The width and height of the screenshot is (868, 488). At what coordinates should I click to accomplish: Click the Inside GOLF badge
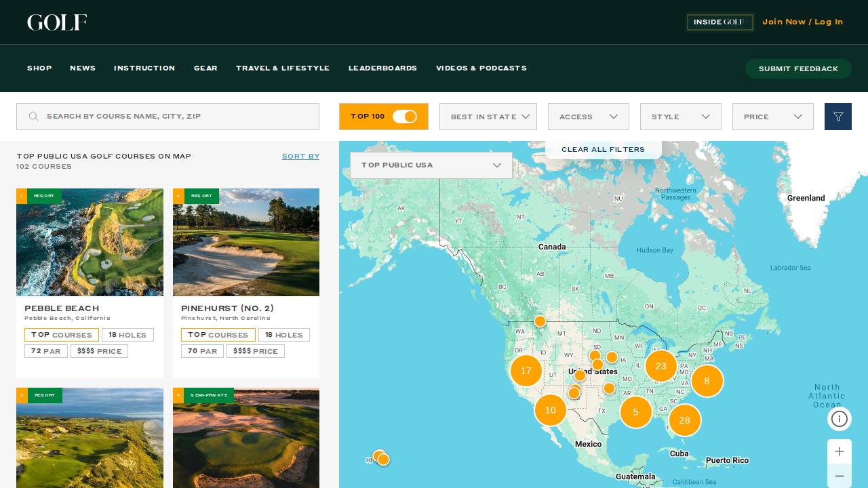pyautogui.click(x=719, y=22)
